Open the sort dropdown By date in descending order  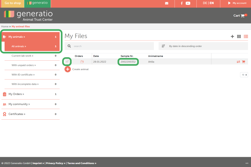[203, 46]
